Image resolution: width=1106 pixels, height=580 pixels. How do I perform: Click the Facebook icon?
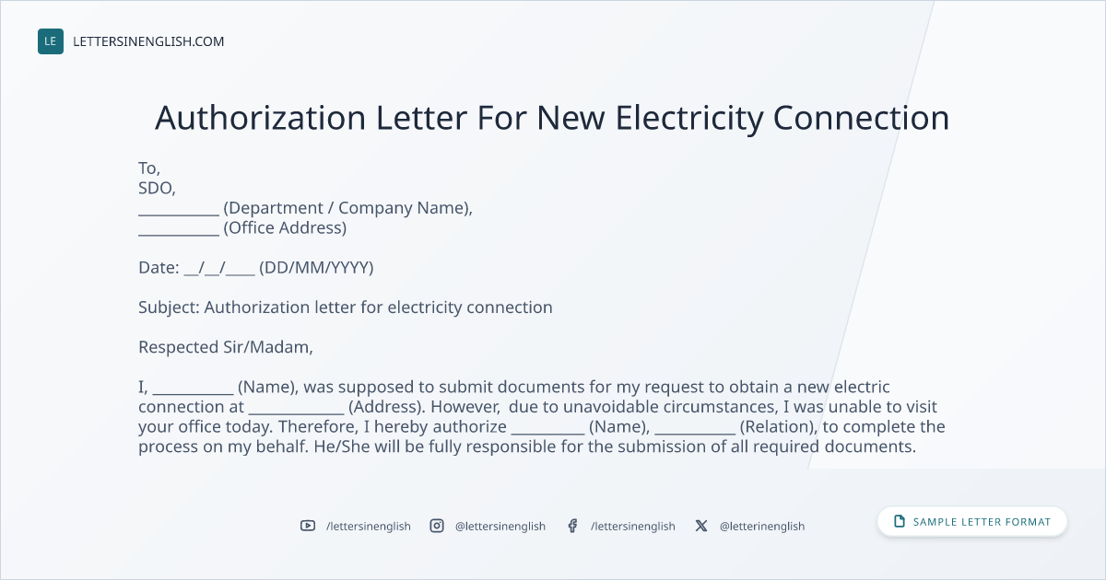572,526
